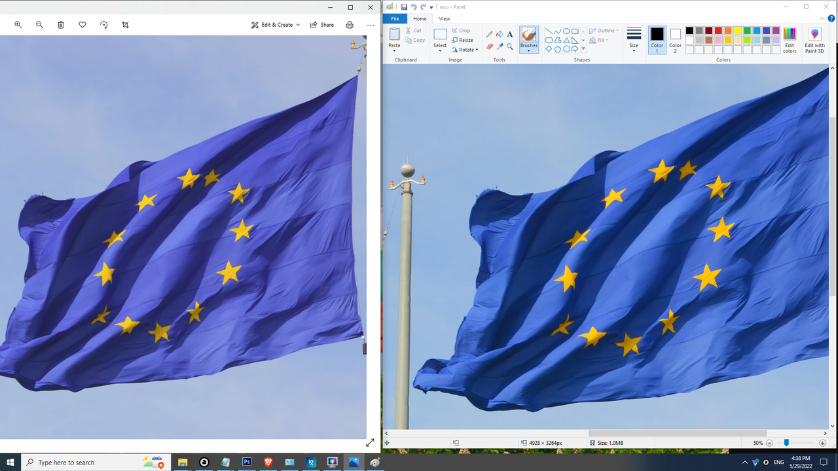
Task: Select the Eraser tool
Action: tap(489, 46)
